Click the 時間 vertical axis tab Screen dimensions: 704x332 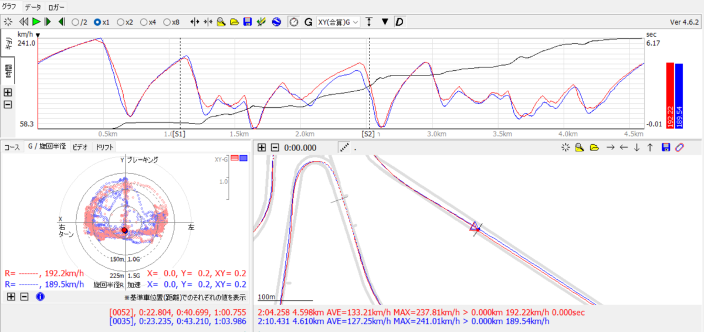tap(9, 71)
